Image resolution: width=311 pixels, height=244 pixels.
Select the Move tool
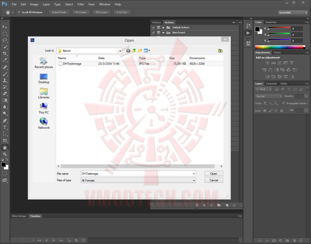point(5,27)
